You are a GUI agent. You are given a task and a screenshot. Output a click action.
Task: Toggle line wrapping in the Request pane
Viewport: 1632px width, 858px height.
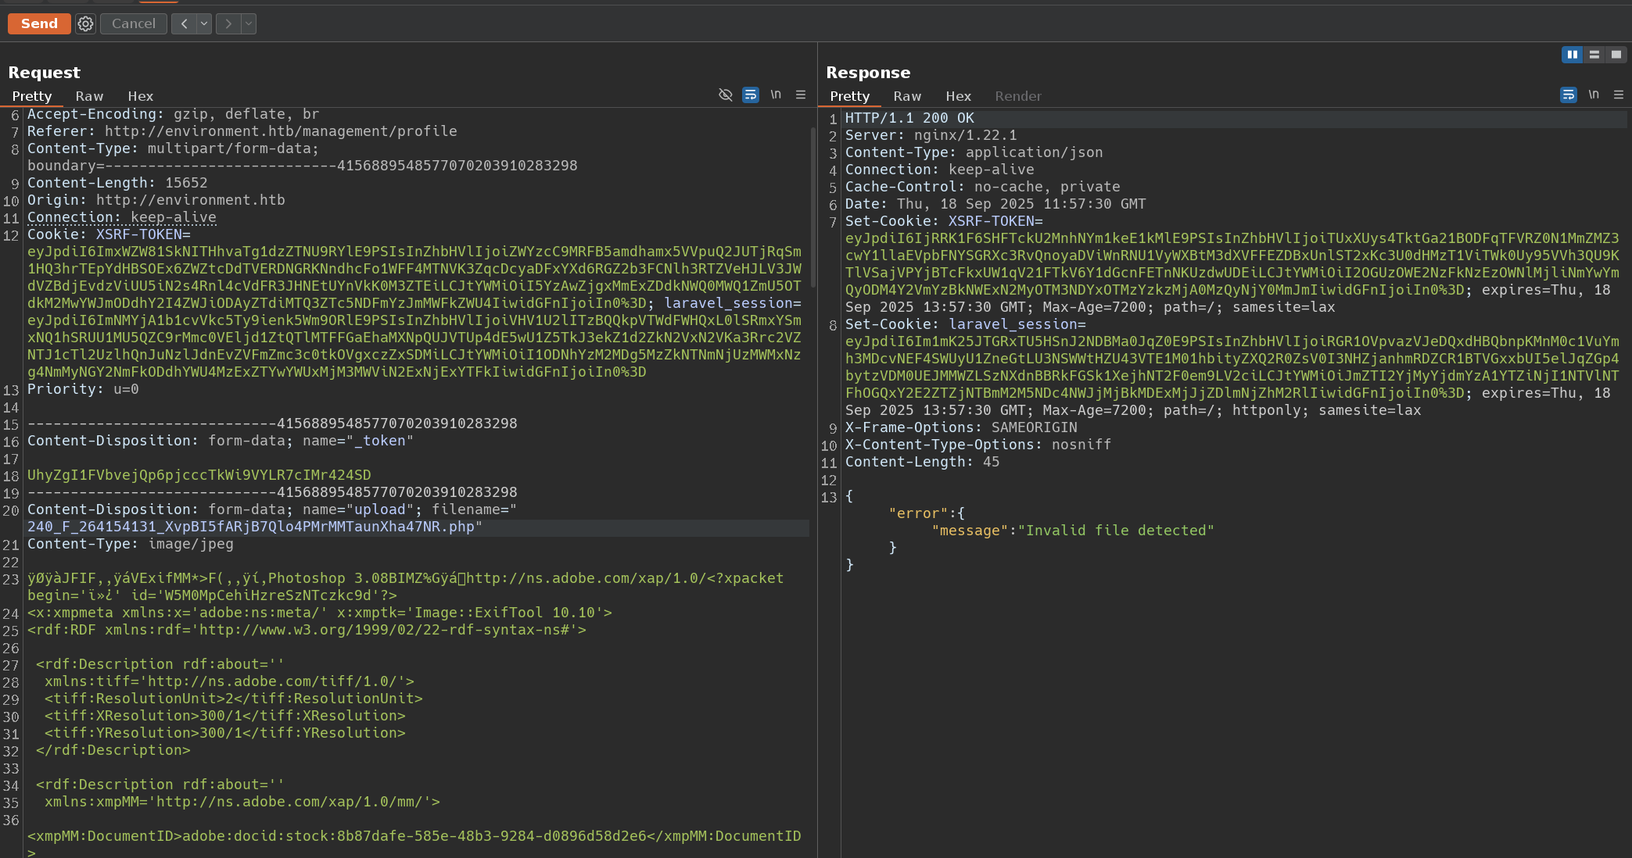[x=751, y=95]
